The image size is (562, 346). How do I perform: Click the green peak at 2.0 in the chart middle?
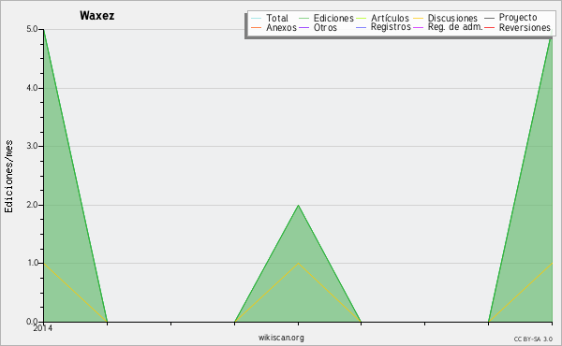click(x=298, y=206)
